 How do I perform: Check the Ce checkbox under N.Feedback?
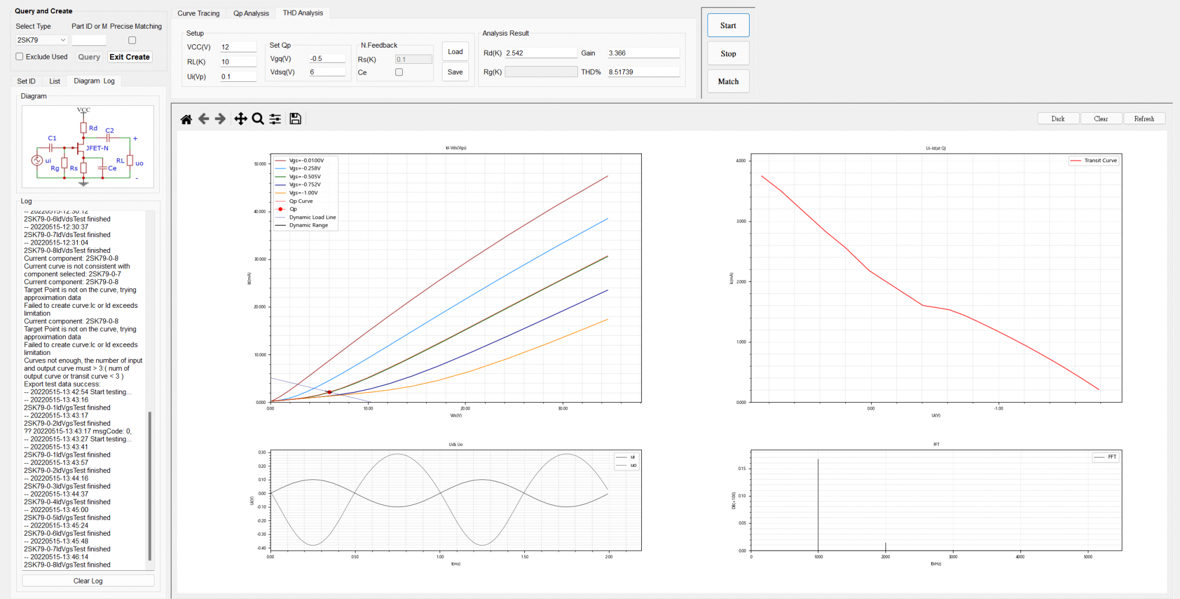click(399, 73)
